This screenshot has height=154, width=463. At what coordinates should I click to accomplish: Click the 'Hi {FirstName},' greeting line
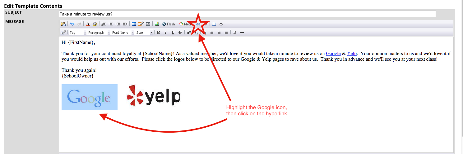[78, 42]
